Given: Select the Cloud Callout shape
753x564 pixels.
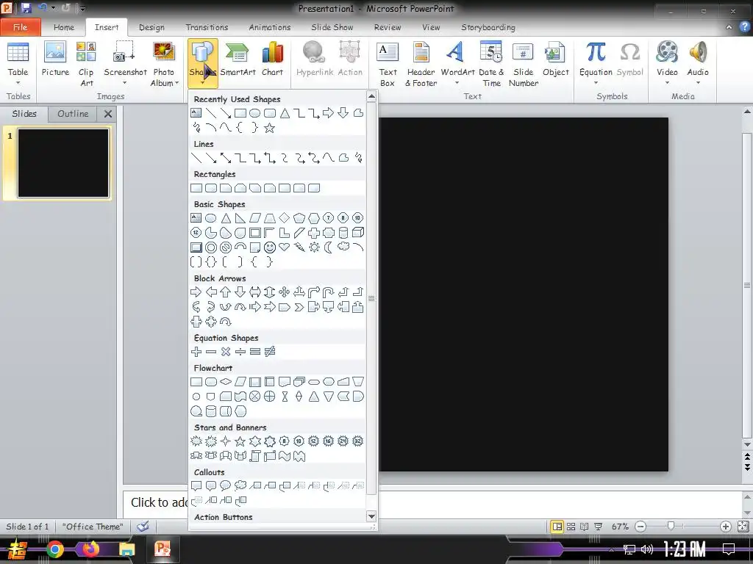Looking at the screenshot, I should click(240, 486).
